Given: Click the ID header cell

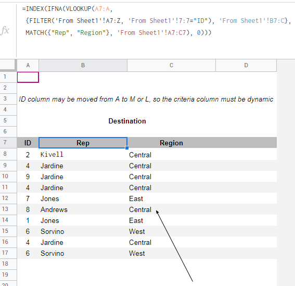Looking at the screenshot, I should tap(28, 143).
